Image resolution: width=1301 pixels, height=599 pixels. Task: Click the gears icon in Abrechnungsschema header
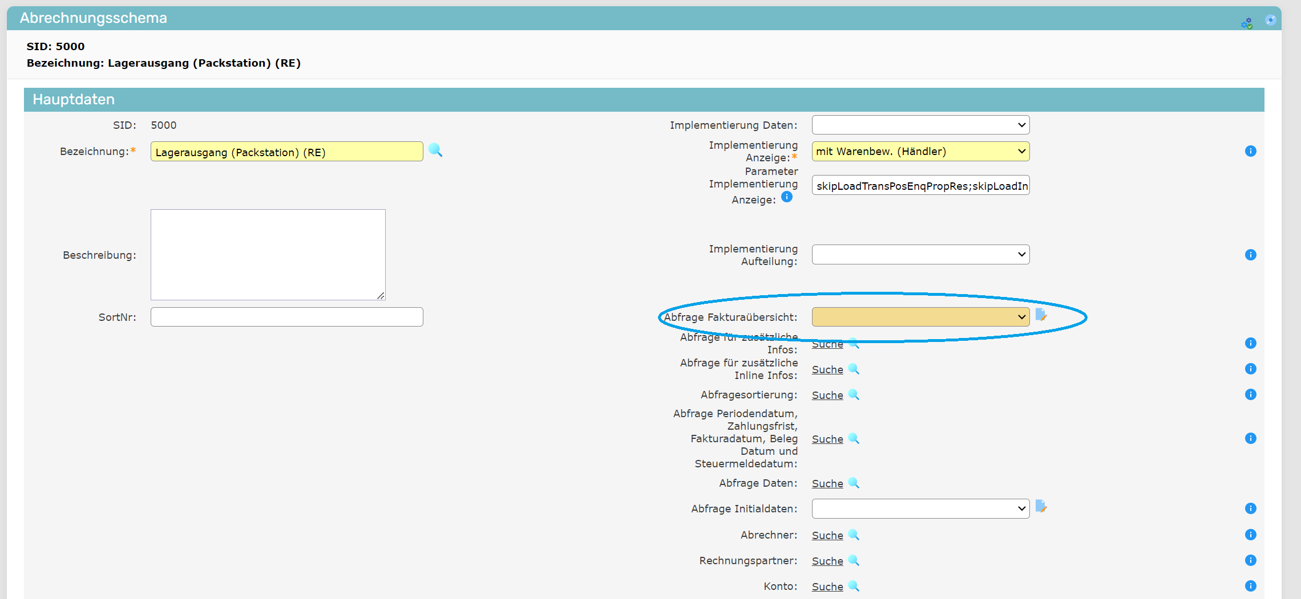[1247, 23]
